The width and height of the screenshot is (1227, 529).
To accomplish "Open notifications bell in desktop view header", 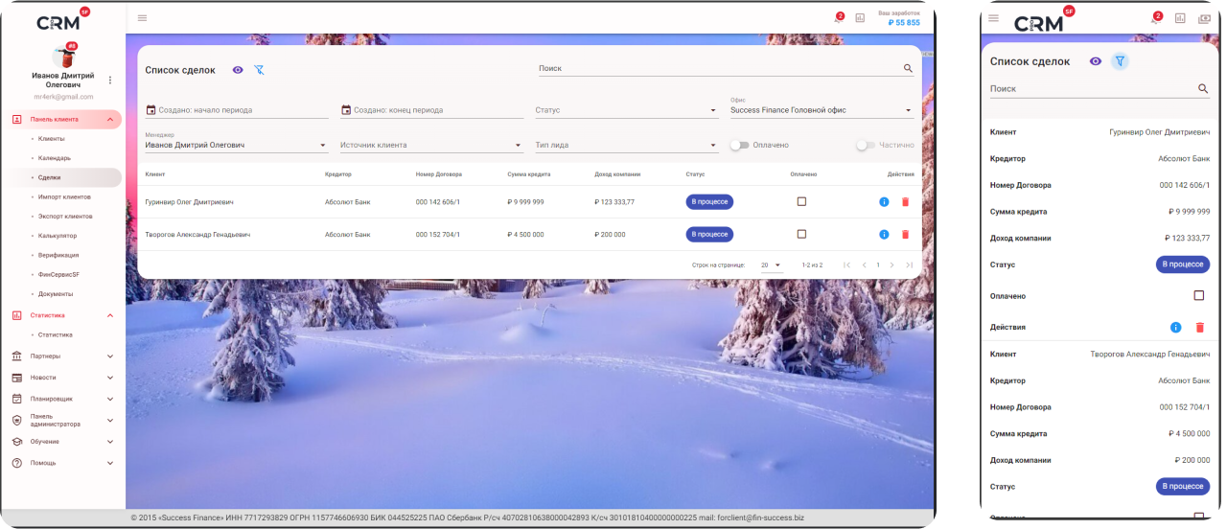I will (x=839, y=18).
